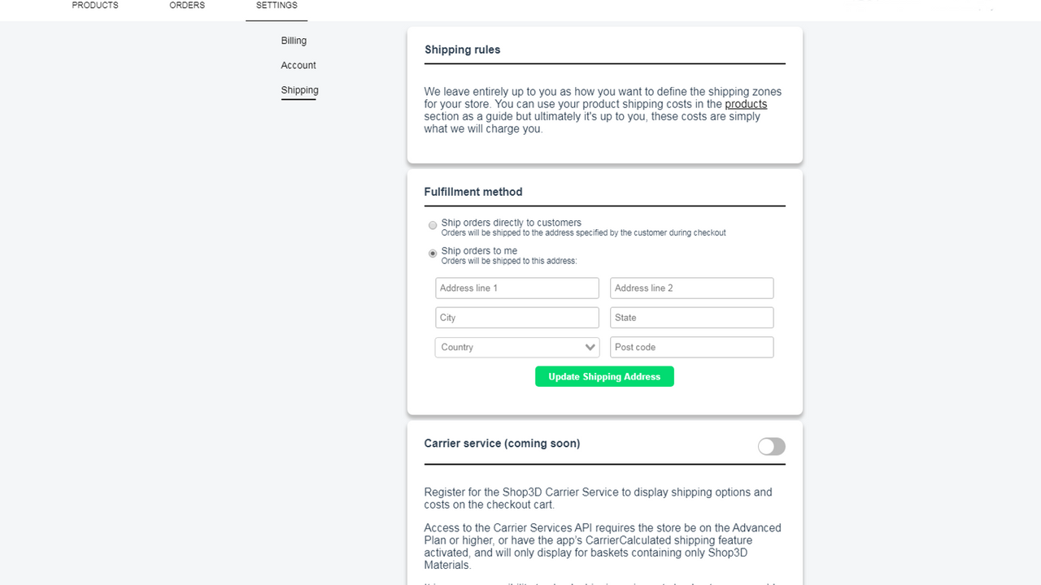The image size is (1041, 585).
Task: Click the Carrier service toggle knob
Action: point(765,446)
